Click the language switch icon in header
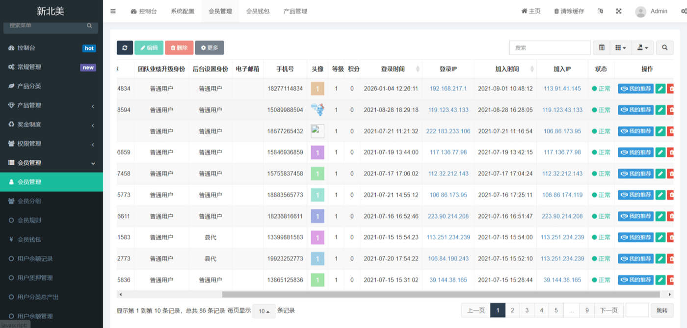 click(601, 11)
